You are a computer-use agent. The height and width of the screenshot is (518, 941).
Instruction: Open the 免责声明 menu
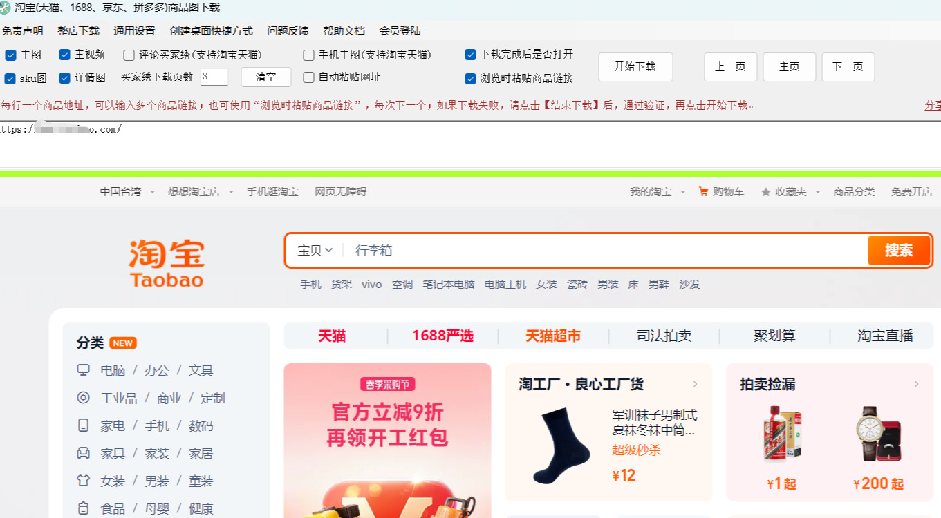pos(22,31)
